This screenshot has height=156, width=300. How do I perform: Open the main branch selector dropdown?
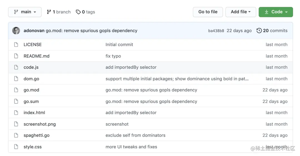coord(25,12)
